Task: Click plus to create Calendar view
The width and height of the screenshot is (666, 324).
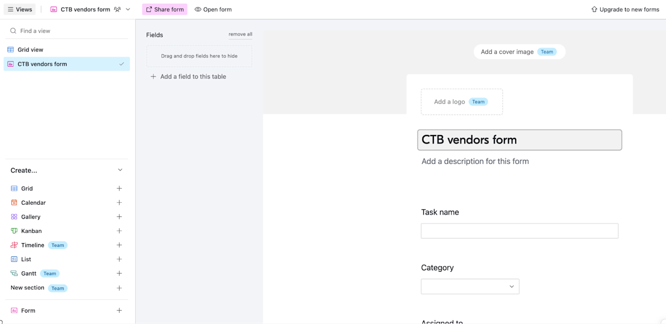Action: [x=119, y=203]
